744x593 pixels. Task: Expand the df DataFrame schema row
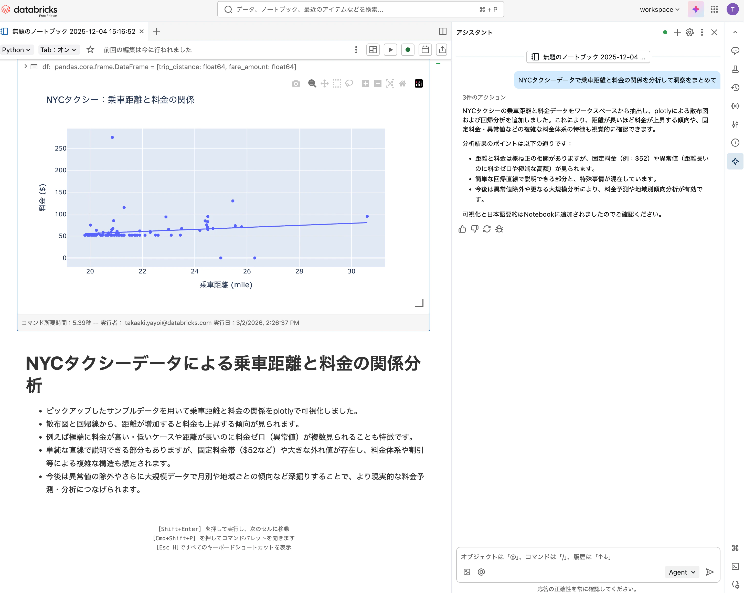point(25,66)
